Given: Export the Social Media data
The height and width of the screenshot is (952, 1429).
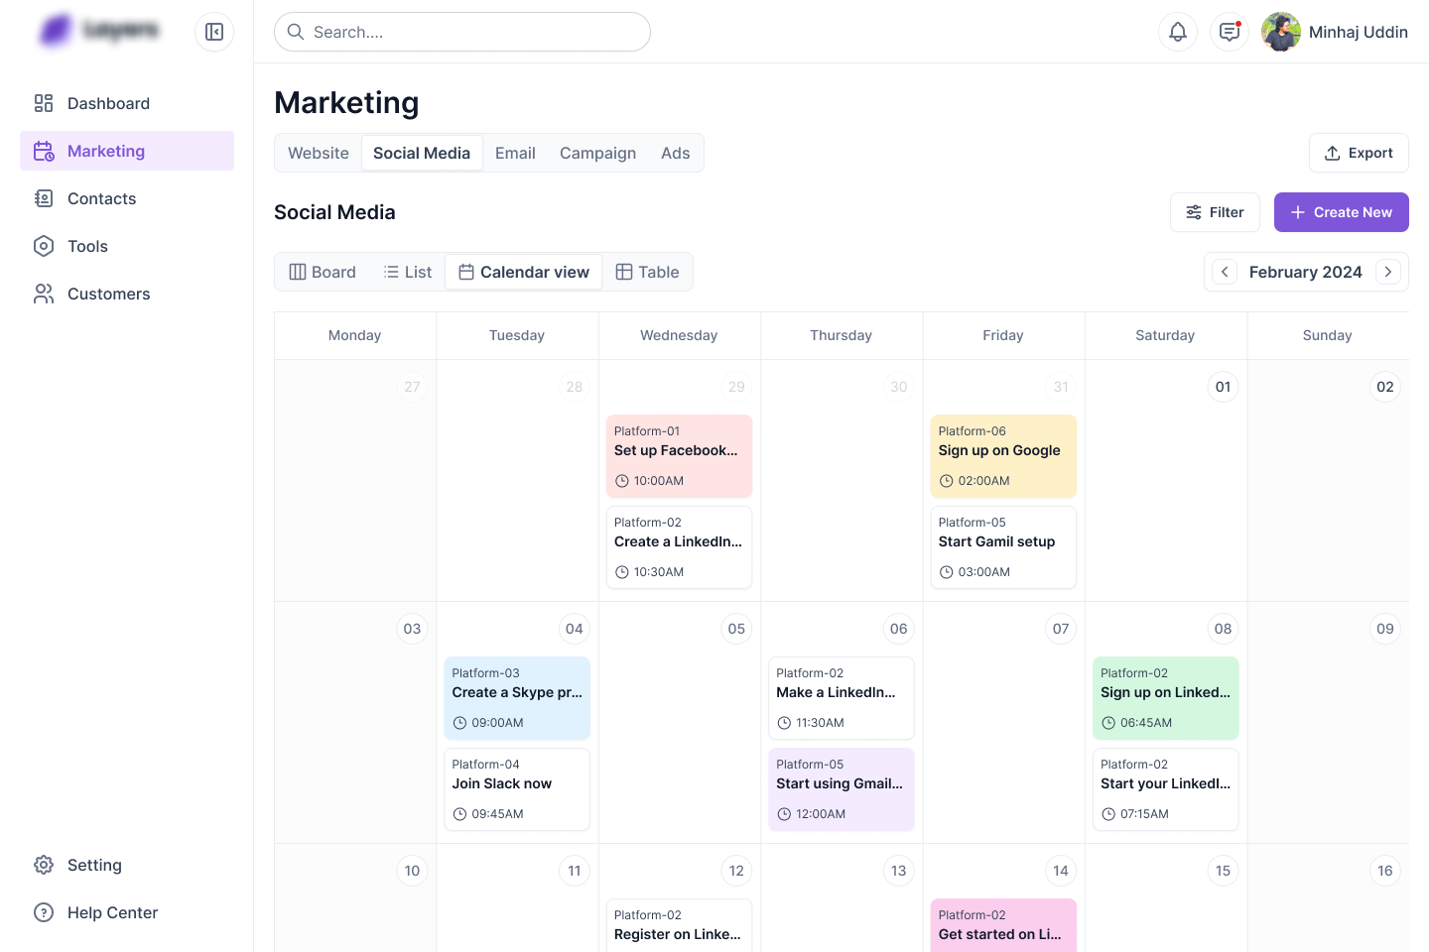Looking at the screenshot, I should (1359, 153).
